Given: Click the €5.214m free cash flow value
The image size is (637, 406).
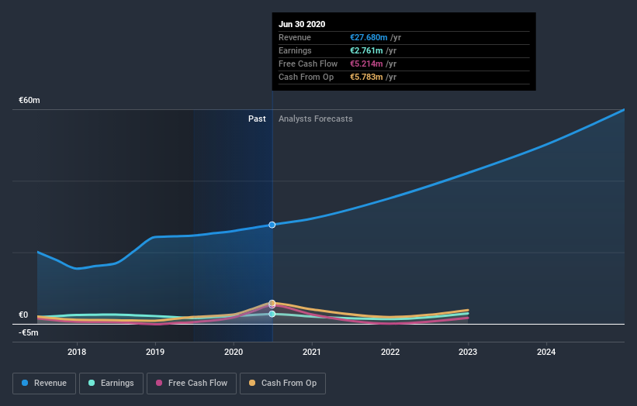Looking at the screenshot, I should (366, 64).
